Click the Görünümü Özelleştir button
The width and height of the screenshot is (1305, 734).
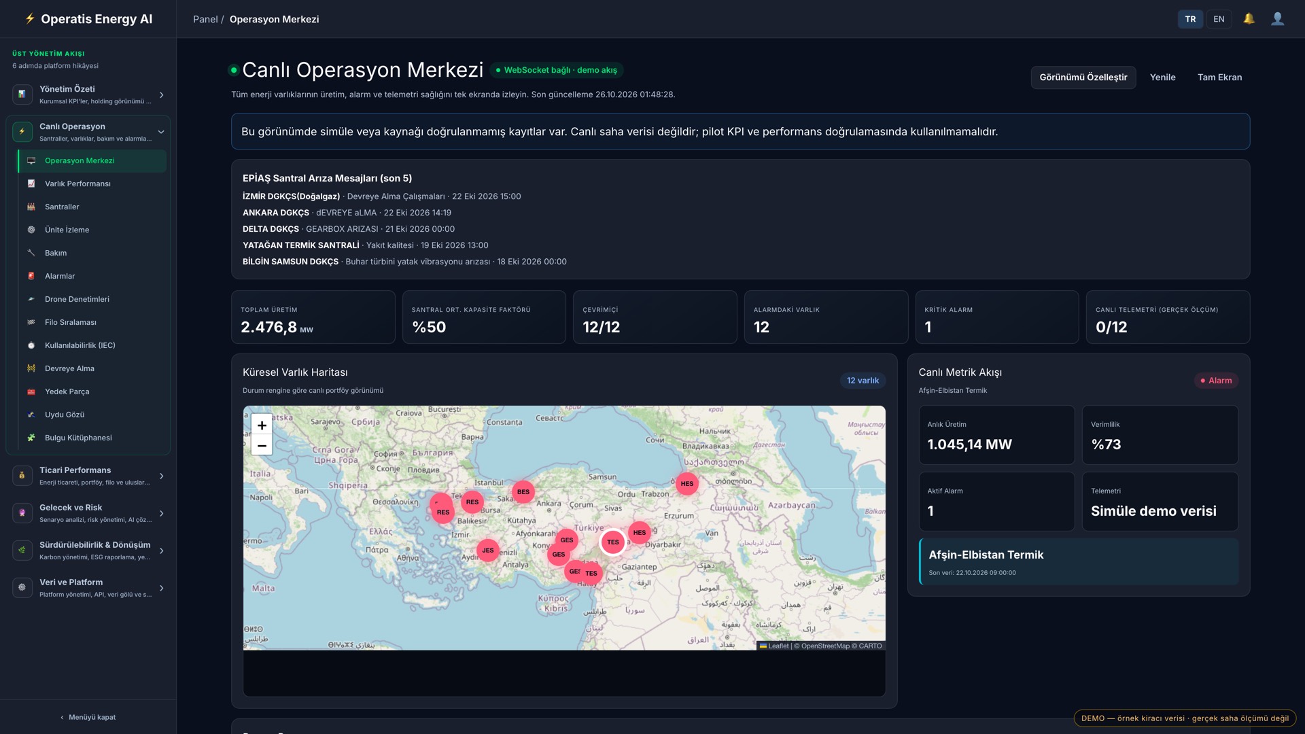[x=1083, y=77]
